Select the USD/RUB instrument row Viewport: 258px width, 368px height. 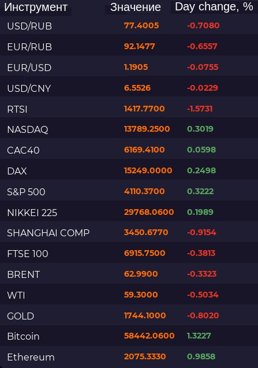129,26
